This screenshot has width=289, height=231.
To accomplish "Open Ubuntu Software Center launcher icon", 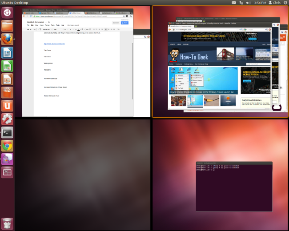I will point(7,92).
